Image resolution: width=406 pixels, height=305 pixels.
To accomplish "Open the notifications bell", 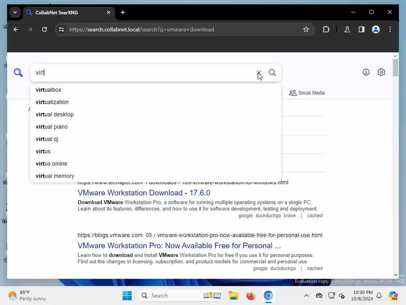I will [379, 295].
